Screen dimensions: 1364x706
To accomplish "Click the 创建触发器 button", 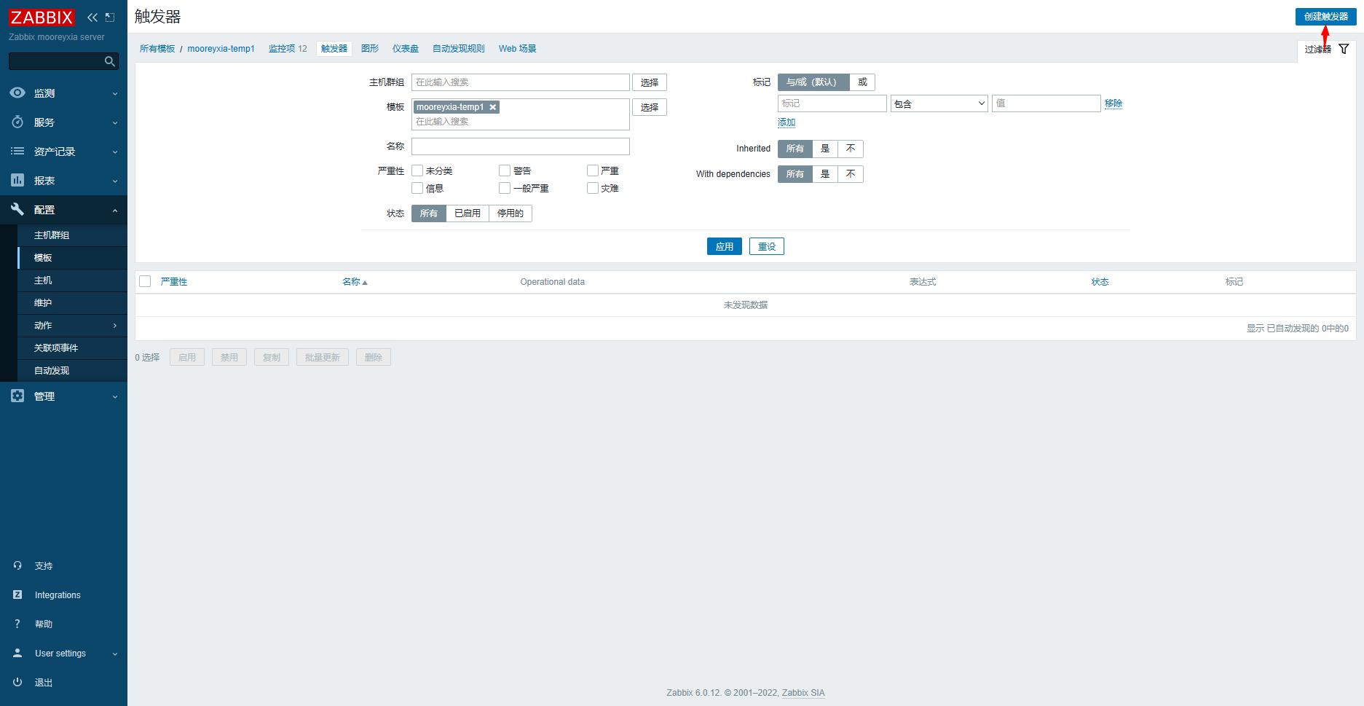I will (x=1325, y=16).
